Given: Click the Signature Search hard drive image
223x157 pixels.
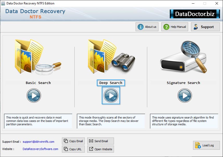Looking at the screenshot, I should click(183, 57).
